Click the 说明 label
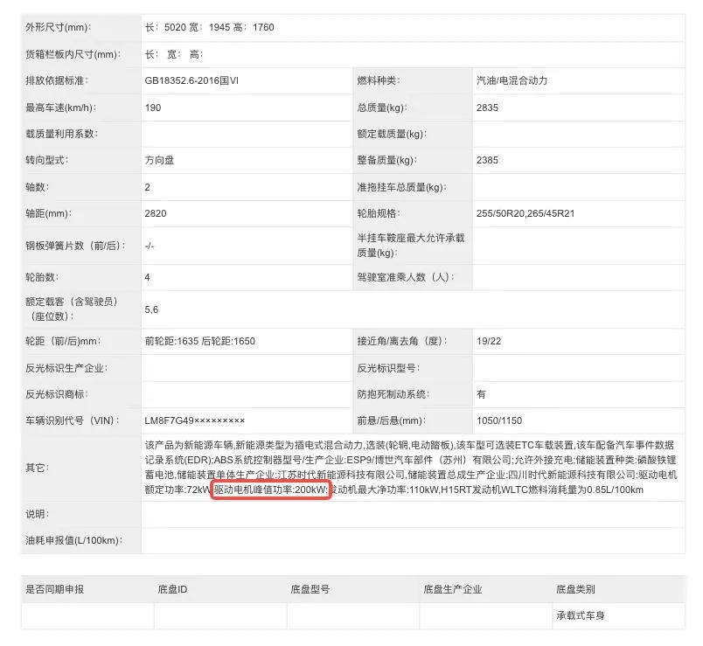Image resolution: width=703 pixels, height=646 pixels. pyautogui.click(x=38, y=514)
